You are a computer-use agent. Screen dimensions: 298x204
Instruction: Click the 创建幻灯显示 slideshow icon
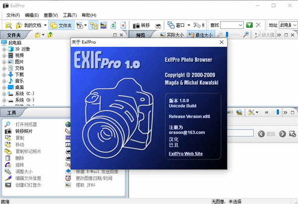pos(8,185)
